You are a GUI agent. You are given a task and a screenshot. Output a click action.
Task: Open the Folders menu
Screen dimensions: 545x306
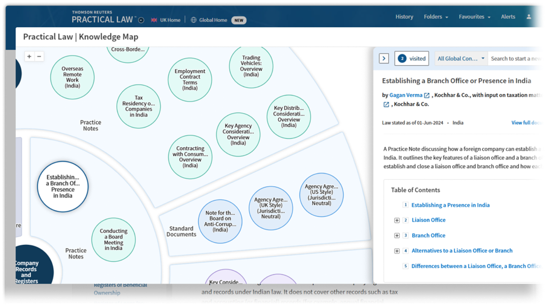(436, 17)
